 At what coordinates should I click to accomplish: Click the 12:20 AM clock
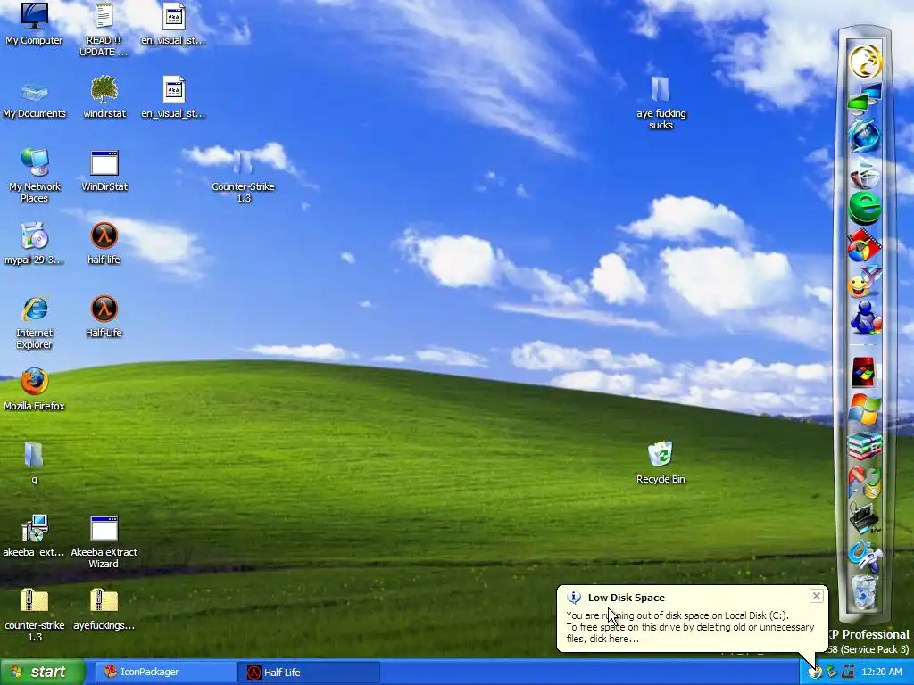(881, 672)
